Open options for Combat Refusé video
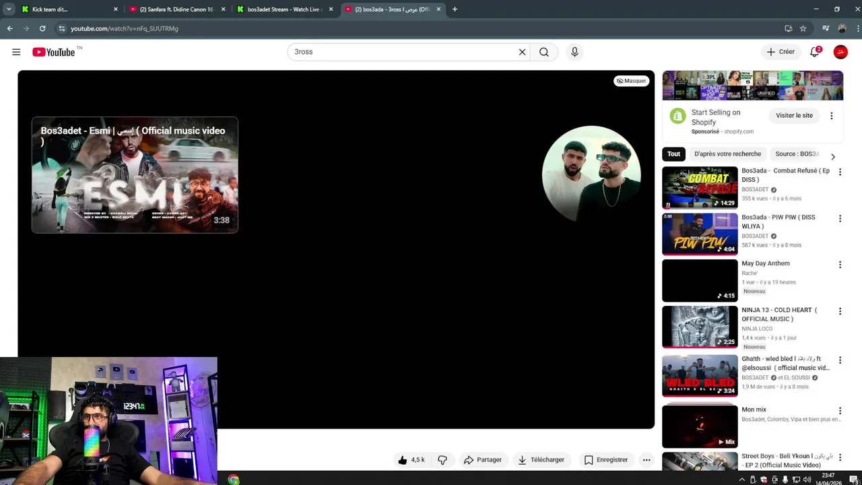 840,172
